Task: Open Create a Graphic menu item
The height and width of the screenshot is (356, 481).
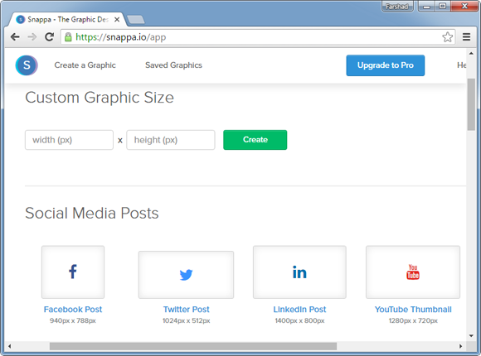Action: point(85,65)
